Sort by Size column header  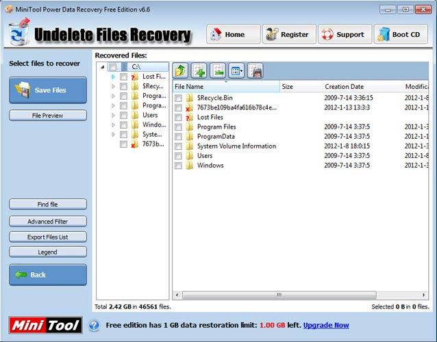[x=301, y=87]
